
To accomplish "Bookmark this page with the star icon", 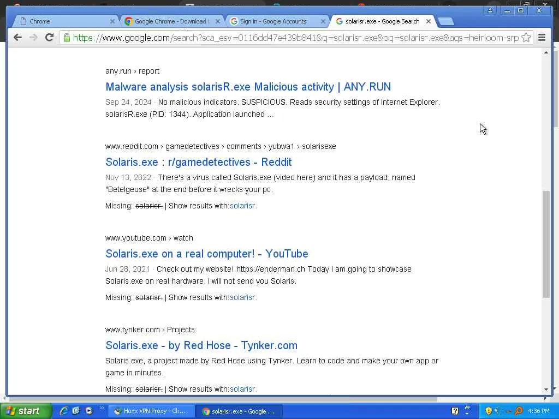I will (526, 38).
